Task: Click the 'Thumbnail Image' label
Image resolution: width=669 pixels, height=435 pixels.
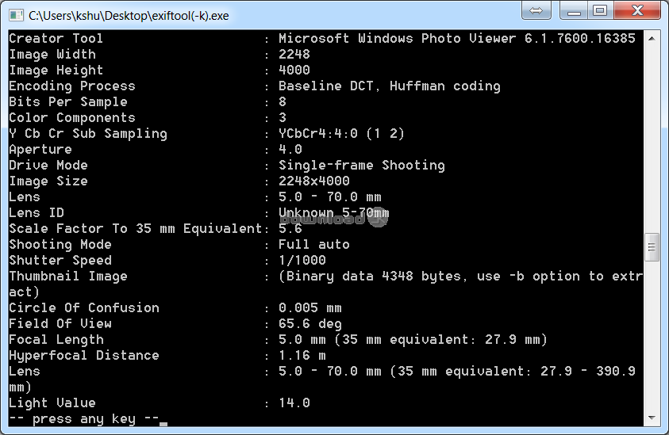Action: click(x=68, y=276)
